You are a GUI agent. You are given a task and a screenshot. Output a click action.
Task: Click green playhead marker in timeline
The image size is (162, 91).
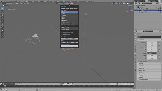(5, 86)
